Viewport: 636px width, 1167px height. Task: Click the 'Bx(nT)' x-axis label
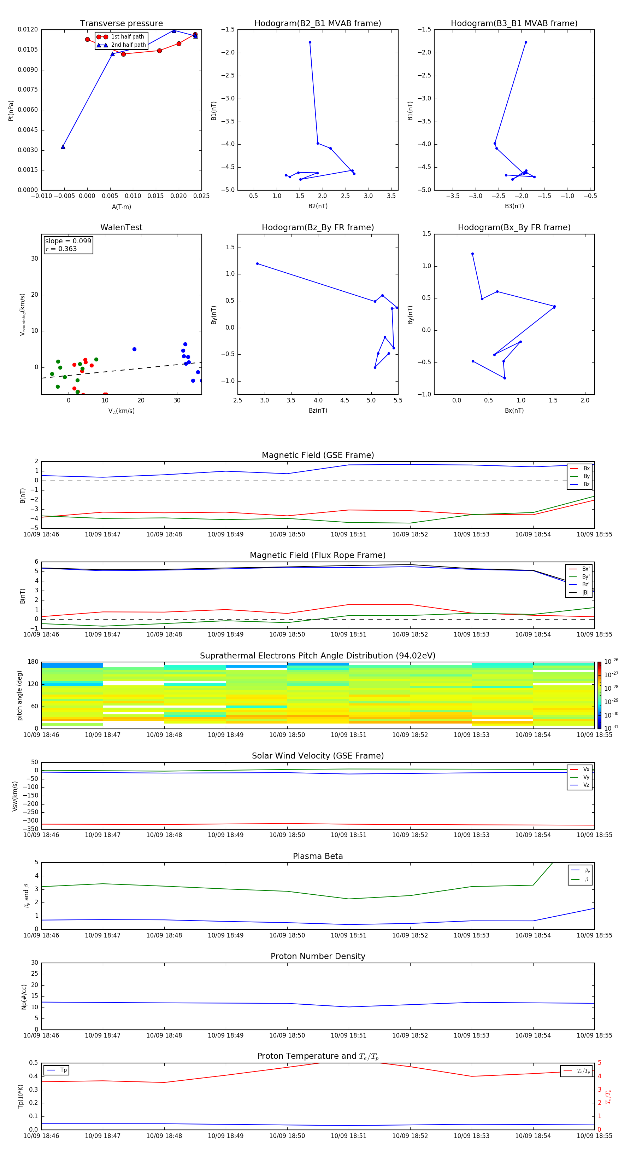pos(514,411)
